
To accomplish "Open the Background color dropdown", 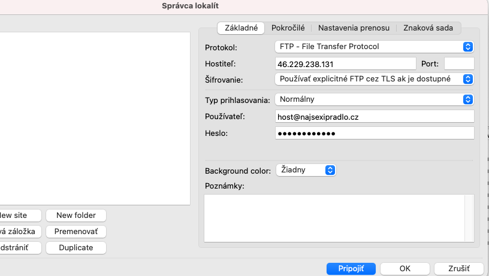I will click(306, 170).
